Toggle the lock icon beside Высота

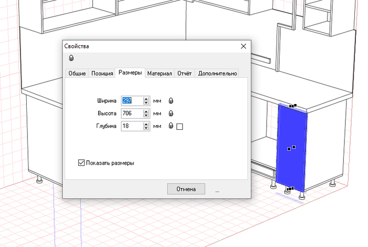pyautogui.click(x=171, y=113)
